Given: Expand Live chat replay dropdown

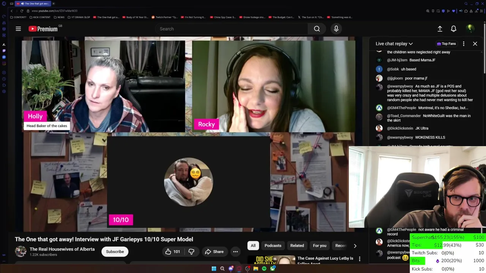Looking at the screenshot, I should 394,44.
